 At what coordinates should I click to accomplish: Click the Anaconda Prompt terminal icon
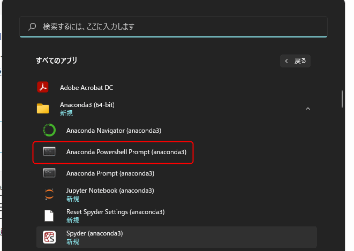click(49, 173)
